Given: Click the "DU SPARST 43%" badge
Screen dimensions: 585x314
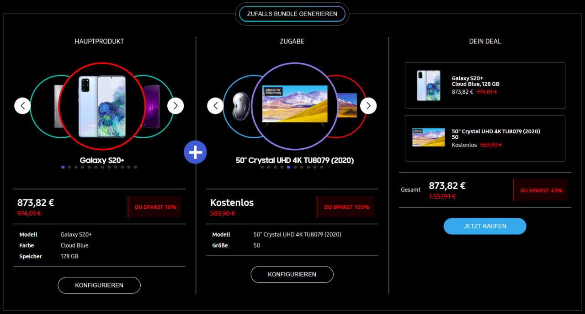Looking at the screenshot, I should (x=540, y=190).
